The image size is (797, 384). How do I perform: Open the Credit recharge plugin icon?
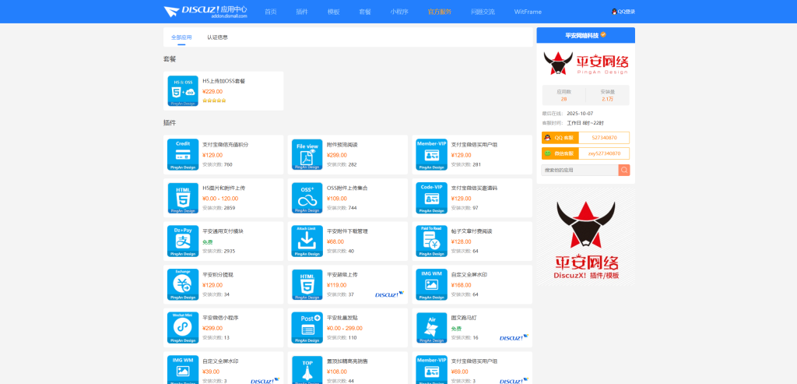tap(183, 154)
